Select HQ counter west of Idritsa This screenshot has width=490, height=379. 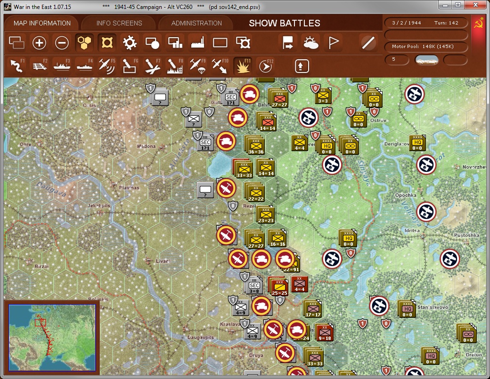(x=348, y=239)
